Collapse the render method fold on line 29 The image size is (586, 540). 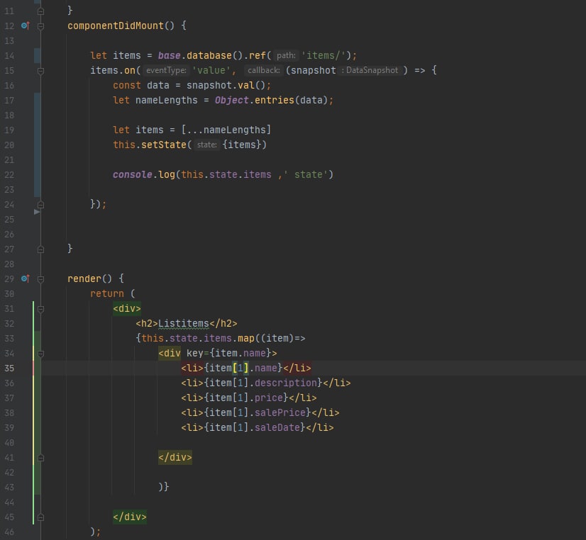[40, 279]
